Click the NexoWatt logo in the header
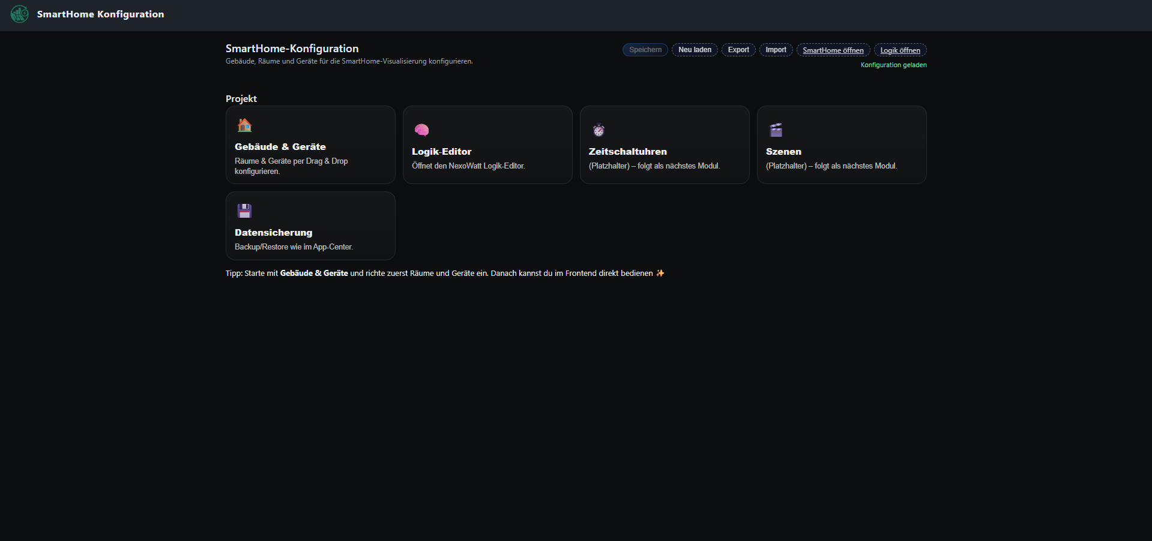The width and height of the screenshot is (1152, 541). coord(19,14)
